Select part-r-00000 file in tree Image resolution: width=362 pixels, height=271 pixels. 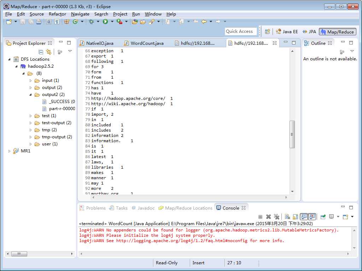pyautogui.click(x=59, y=109)
